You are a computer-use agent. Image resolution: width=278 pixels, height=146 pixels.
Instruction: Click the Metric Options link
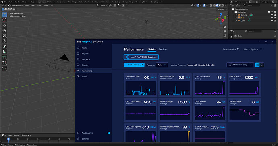pos(253,49)
